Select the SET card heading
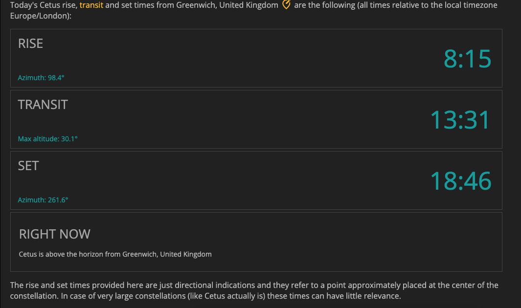This screenshot has width=521, height=308. coord(28,166)
